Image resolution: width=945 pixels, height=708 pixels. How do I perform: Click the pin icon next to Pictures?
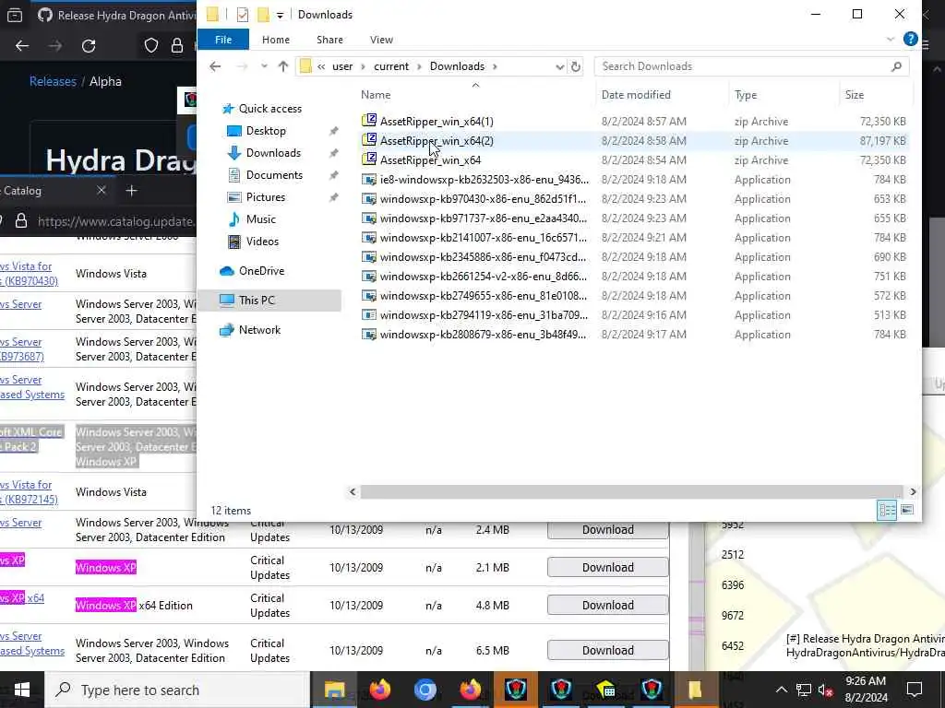[x=333, y=197]
